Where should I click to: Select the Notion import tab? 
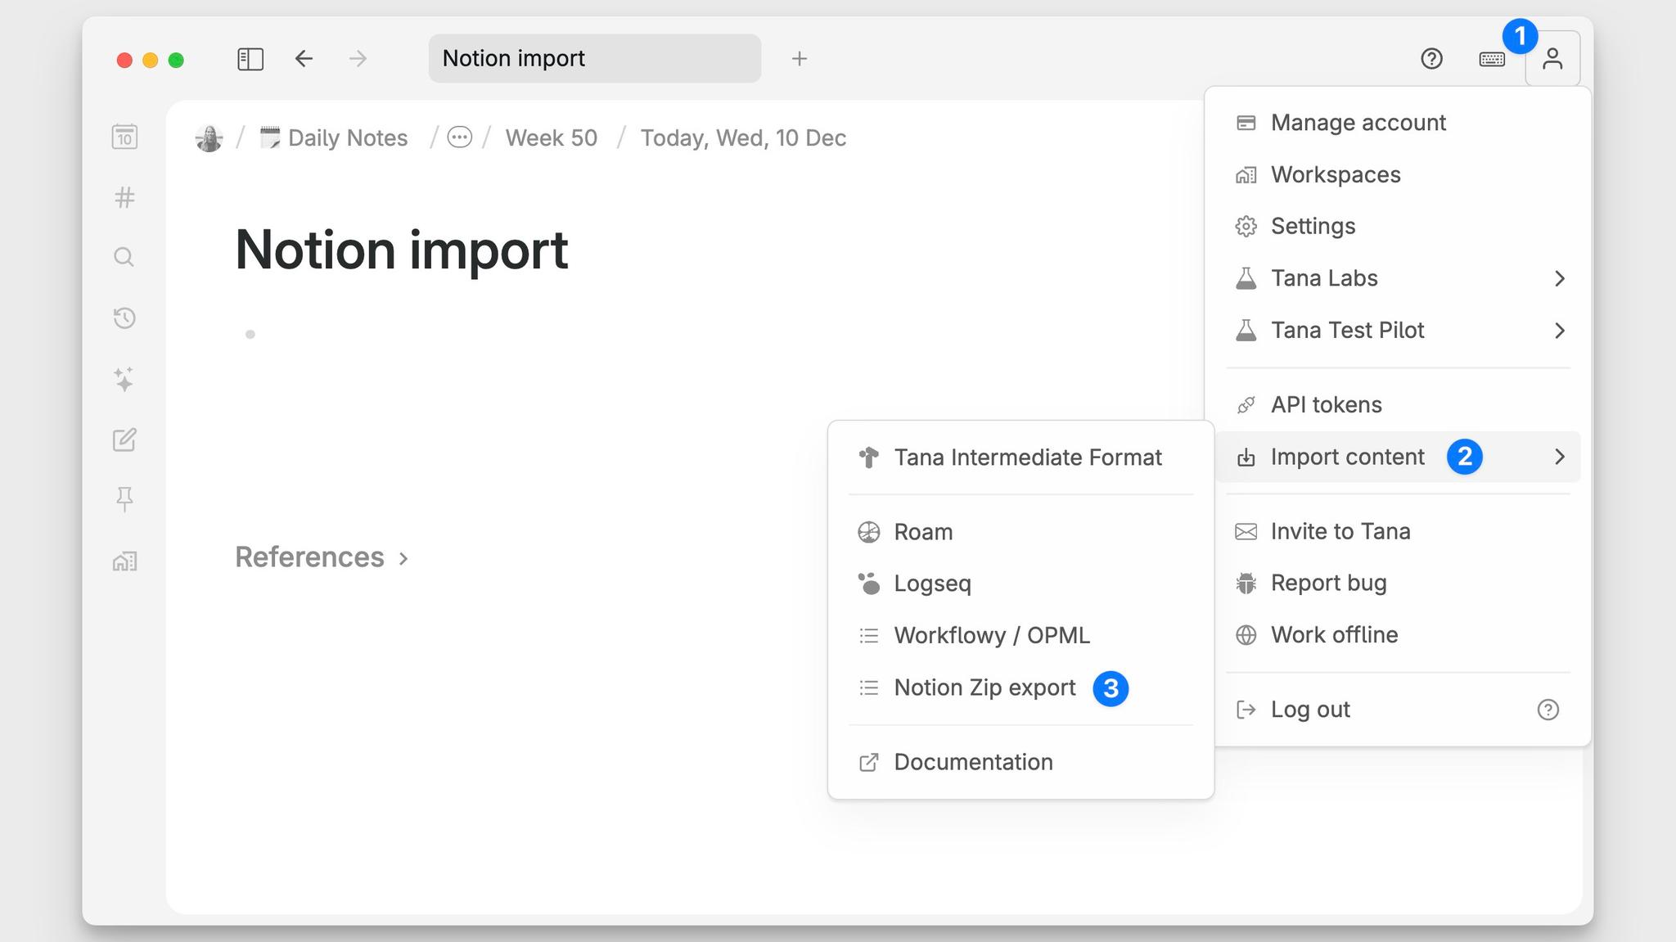pyautogui.click(x=595, y=58)
